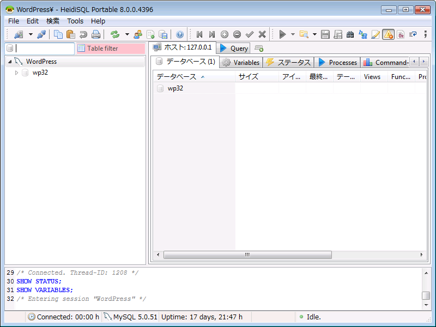The image size is (436, 327).
Task: Click the MySQL 5.0.51 status bar entry
Action: [131, 317]
